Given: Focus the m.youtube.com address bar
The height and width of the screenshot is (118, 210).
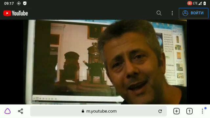Looking at the screenshot, I should coord(98,111).
